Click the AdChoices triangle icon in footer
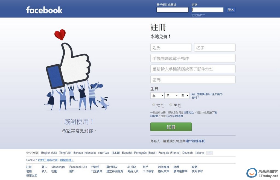Image resolution: width=280 pixels, height=180 pixels. pyautogui.click(x=186, y=171)
